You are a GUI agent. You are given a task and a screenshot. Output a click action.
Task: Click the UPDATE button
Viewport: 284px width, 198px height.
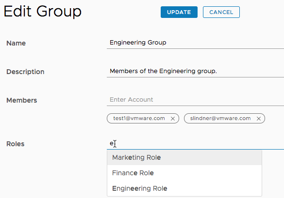(179, 12)
